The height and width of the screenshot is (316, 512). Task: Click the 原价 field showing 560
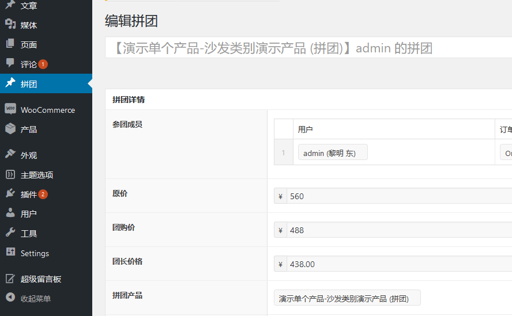(x=399, y=196)
